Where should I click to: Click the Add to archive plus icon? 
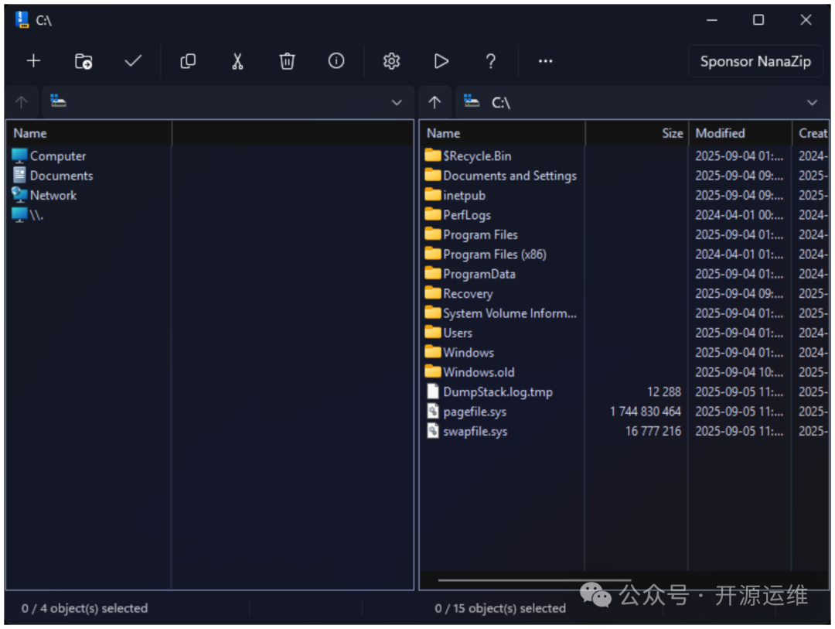click(33, 61)
